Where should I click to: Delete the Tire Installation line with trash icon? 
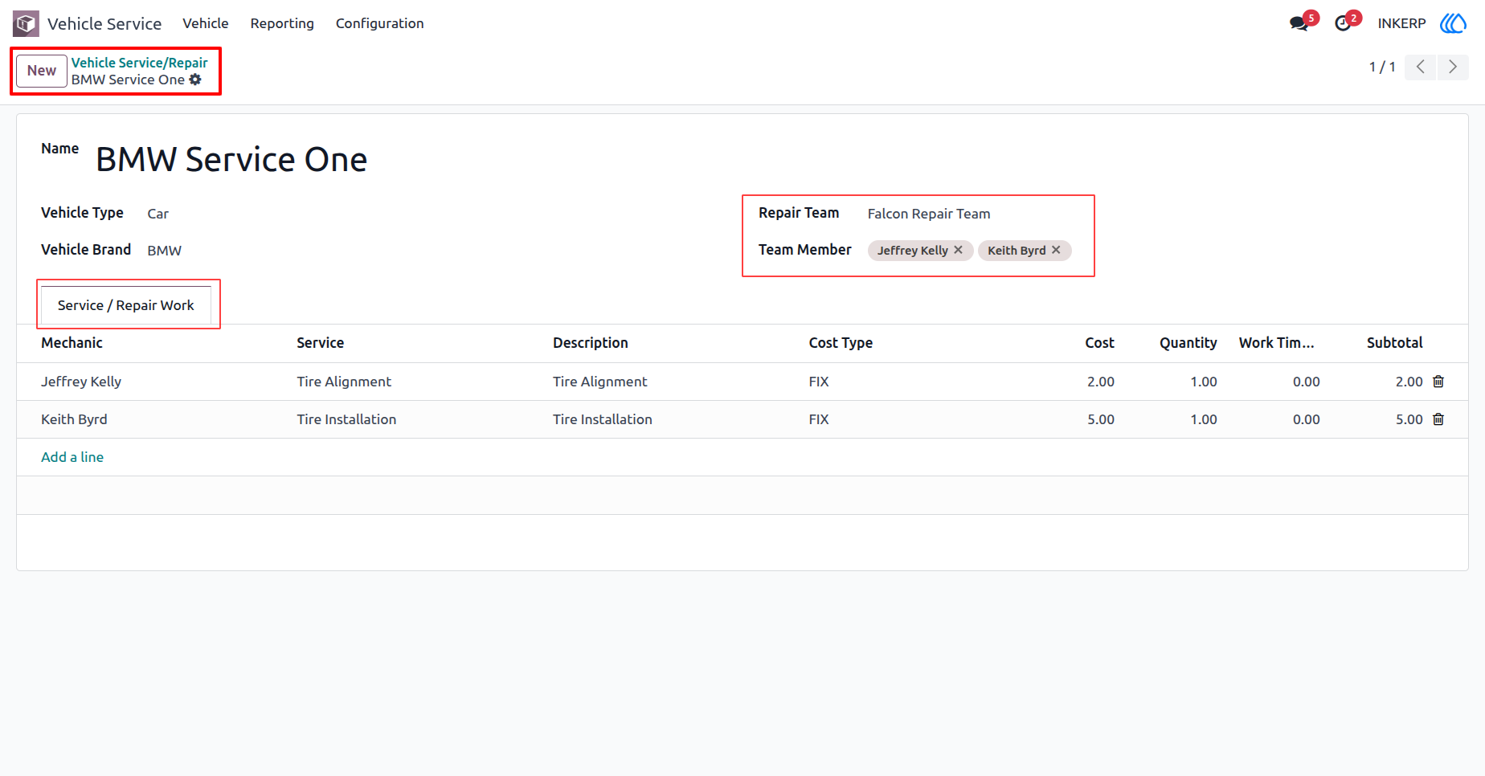[1438, 419]
